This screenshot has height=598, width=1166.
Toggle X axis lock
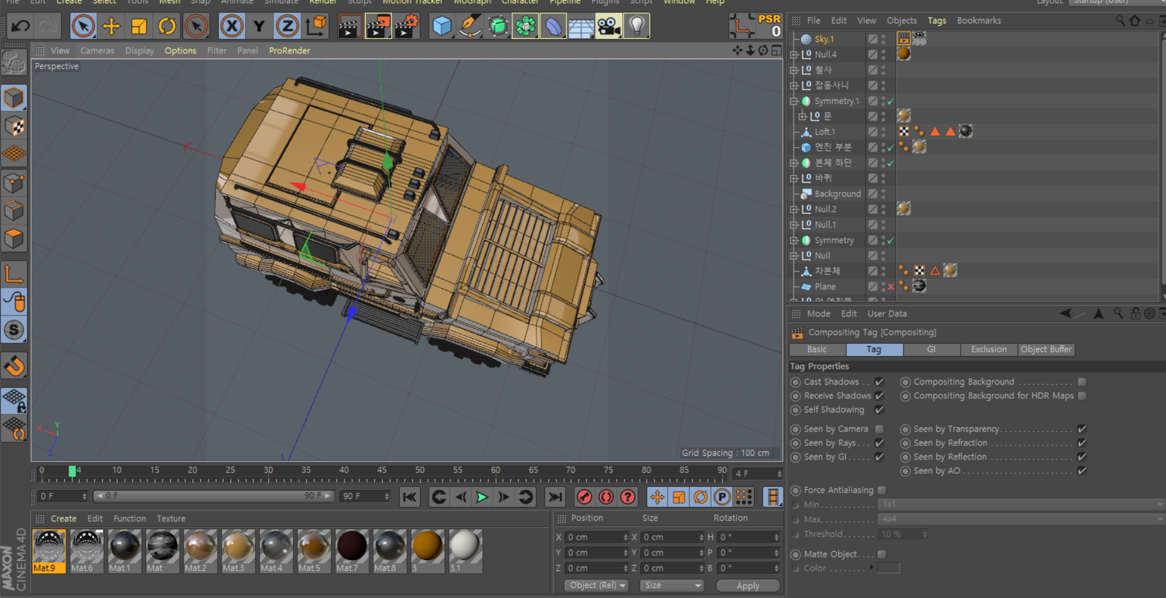click(x=231, y=26)
